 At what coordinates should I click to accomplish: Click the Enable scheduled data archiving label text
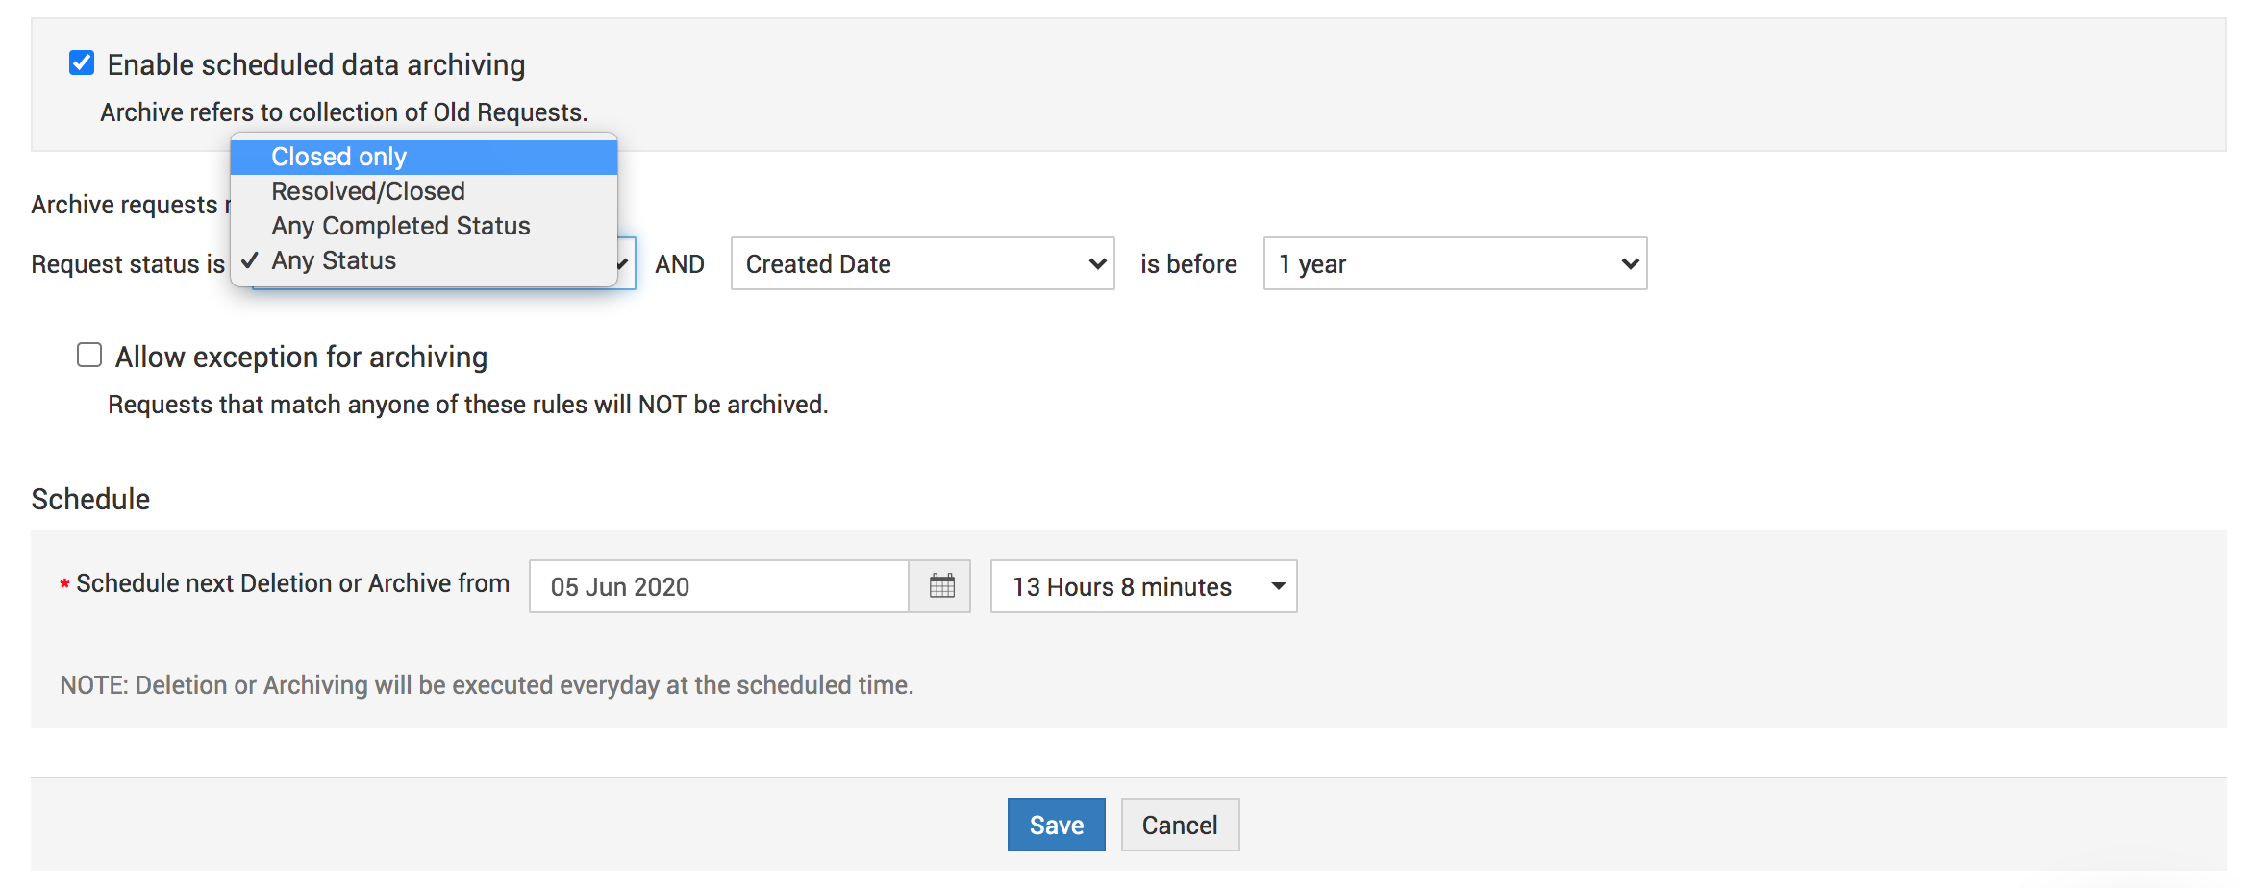[x=315, y=65]
